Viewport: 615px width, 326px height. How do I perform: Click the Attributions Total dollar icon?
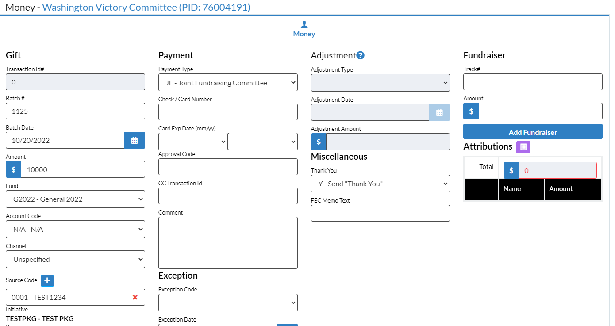(x=511, y=170)
